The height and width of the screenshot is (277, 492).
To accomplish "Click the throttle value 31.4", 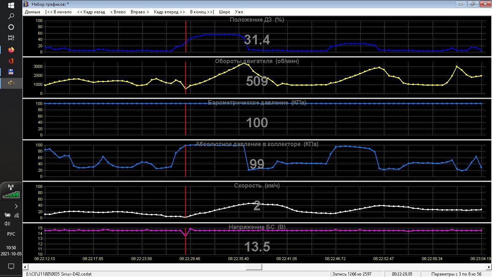I will (257, 40).
